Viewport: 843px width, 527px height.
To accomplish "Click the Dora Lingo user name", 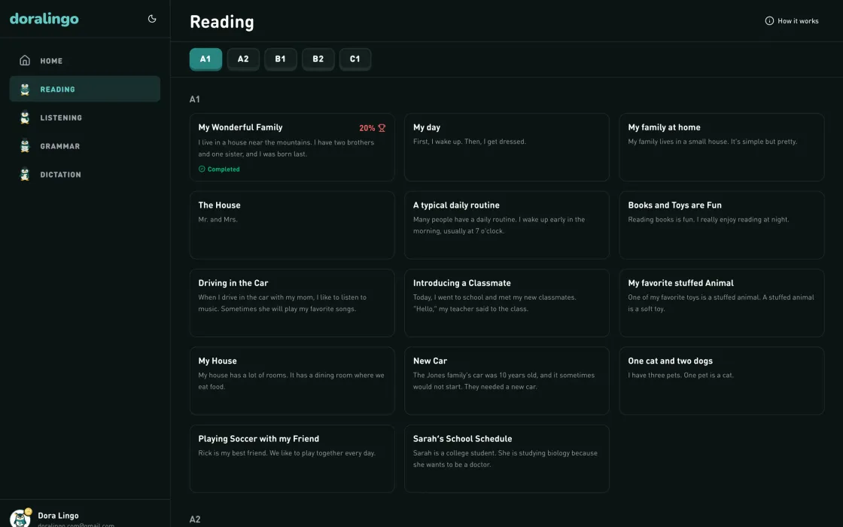I will coord(58,515).
